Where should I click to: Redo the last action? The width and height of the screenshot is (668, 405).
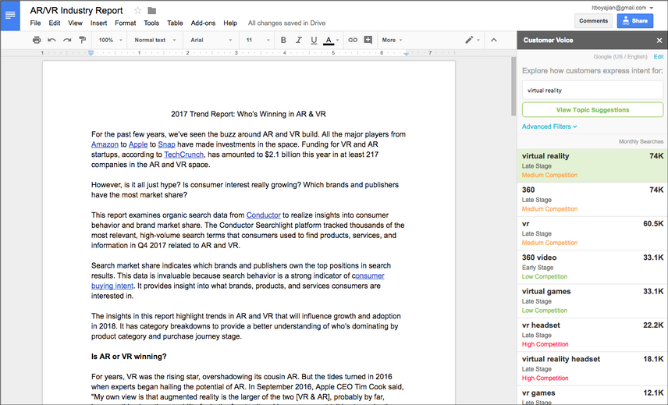click(x=67, y=40)
